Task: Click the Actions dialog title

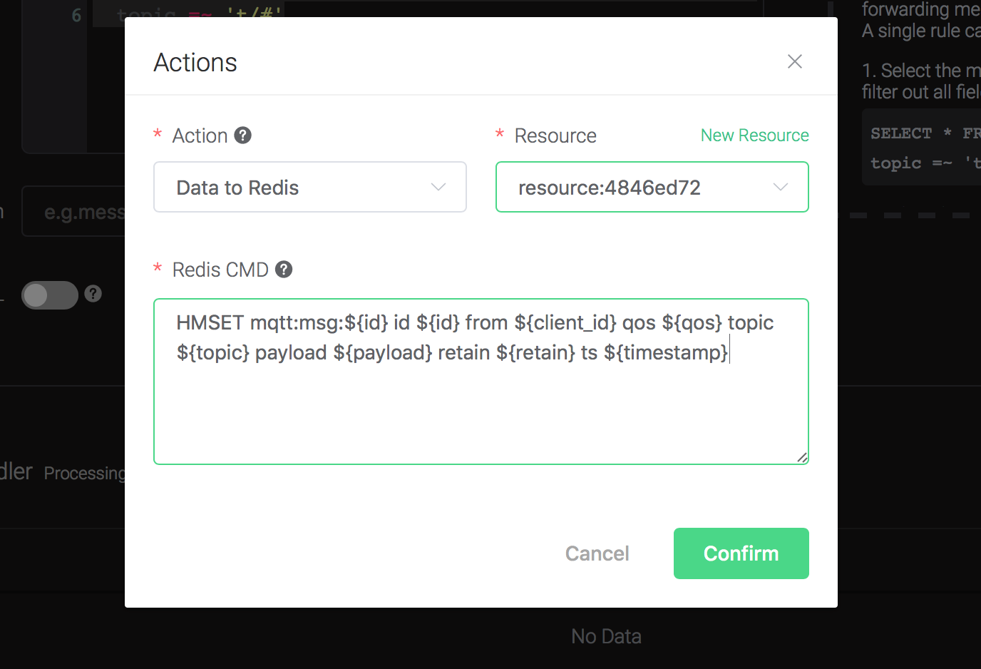Action: [195, 63]
